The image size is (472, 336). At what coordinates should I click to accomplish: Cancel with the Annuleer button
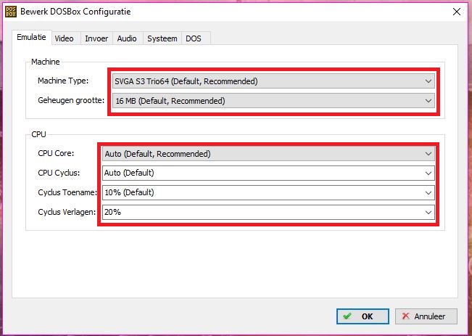tap(426, 316)
